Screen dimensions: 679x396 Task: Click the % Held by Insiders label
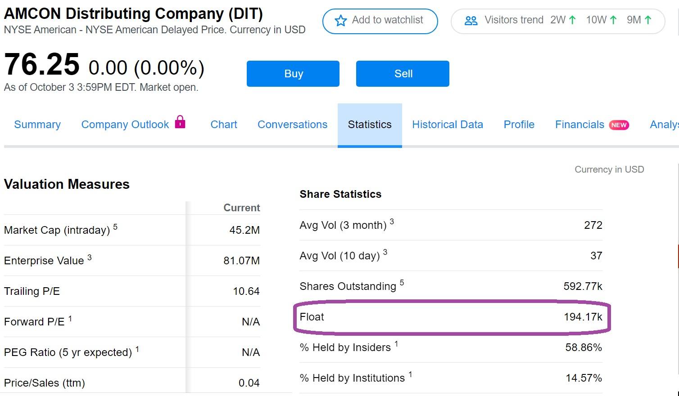click(345, 347)
